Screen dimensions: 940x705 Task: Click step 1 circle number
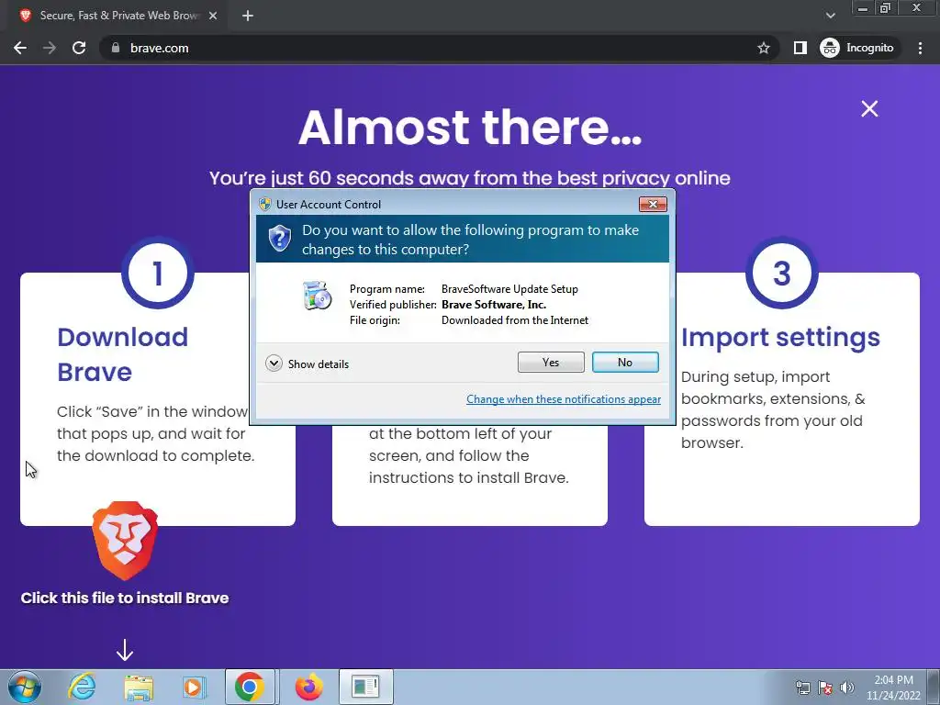click(x=158, y=273)
